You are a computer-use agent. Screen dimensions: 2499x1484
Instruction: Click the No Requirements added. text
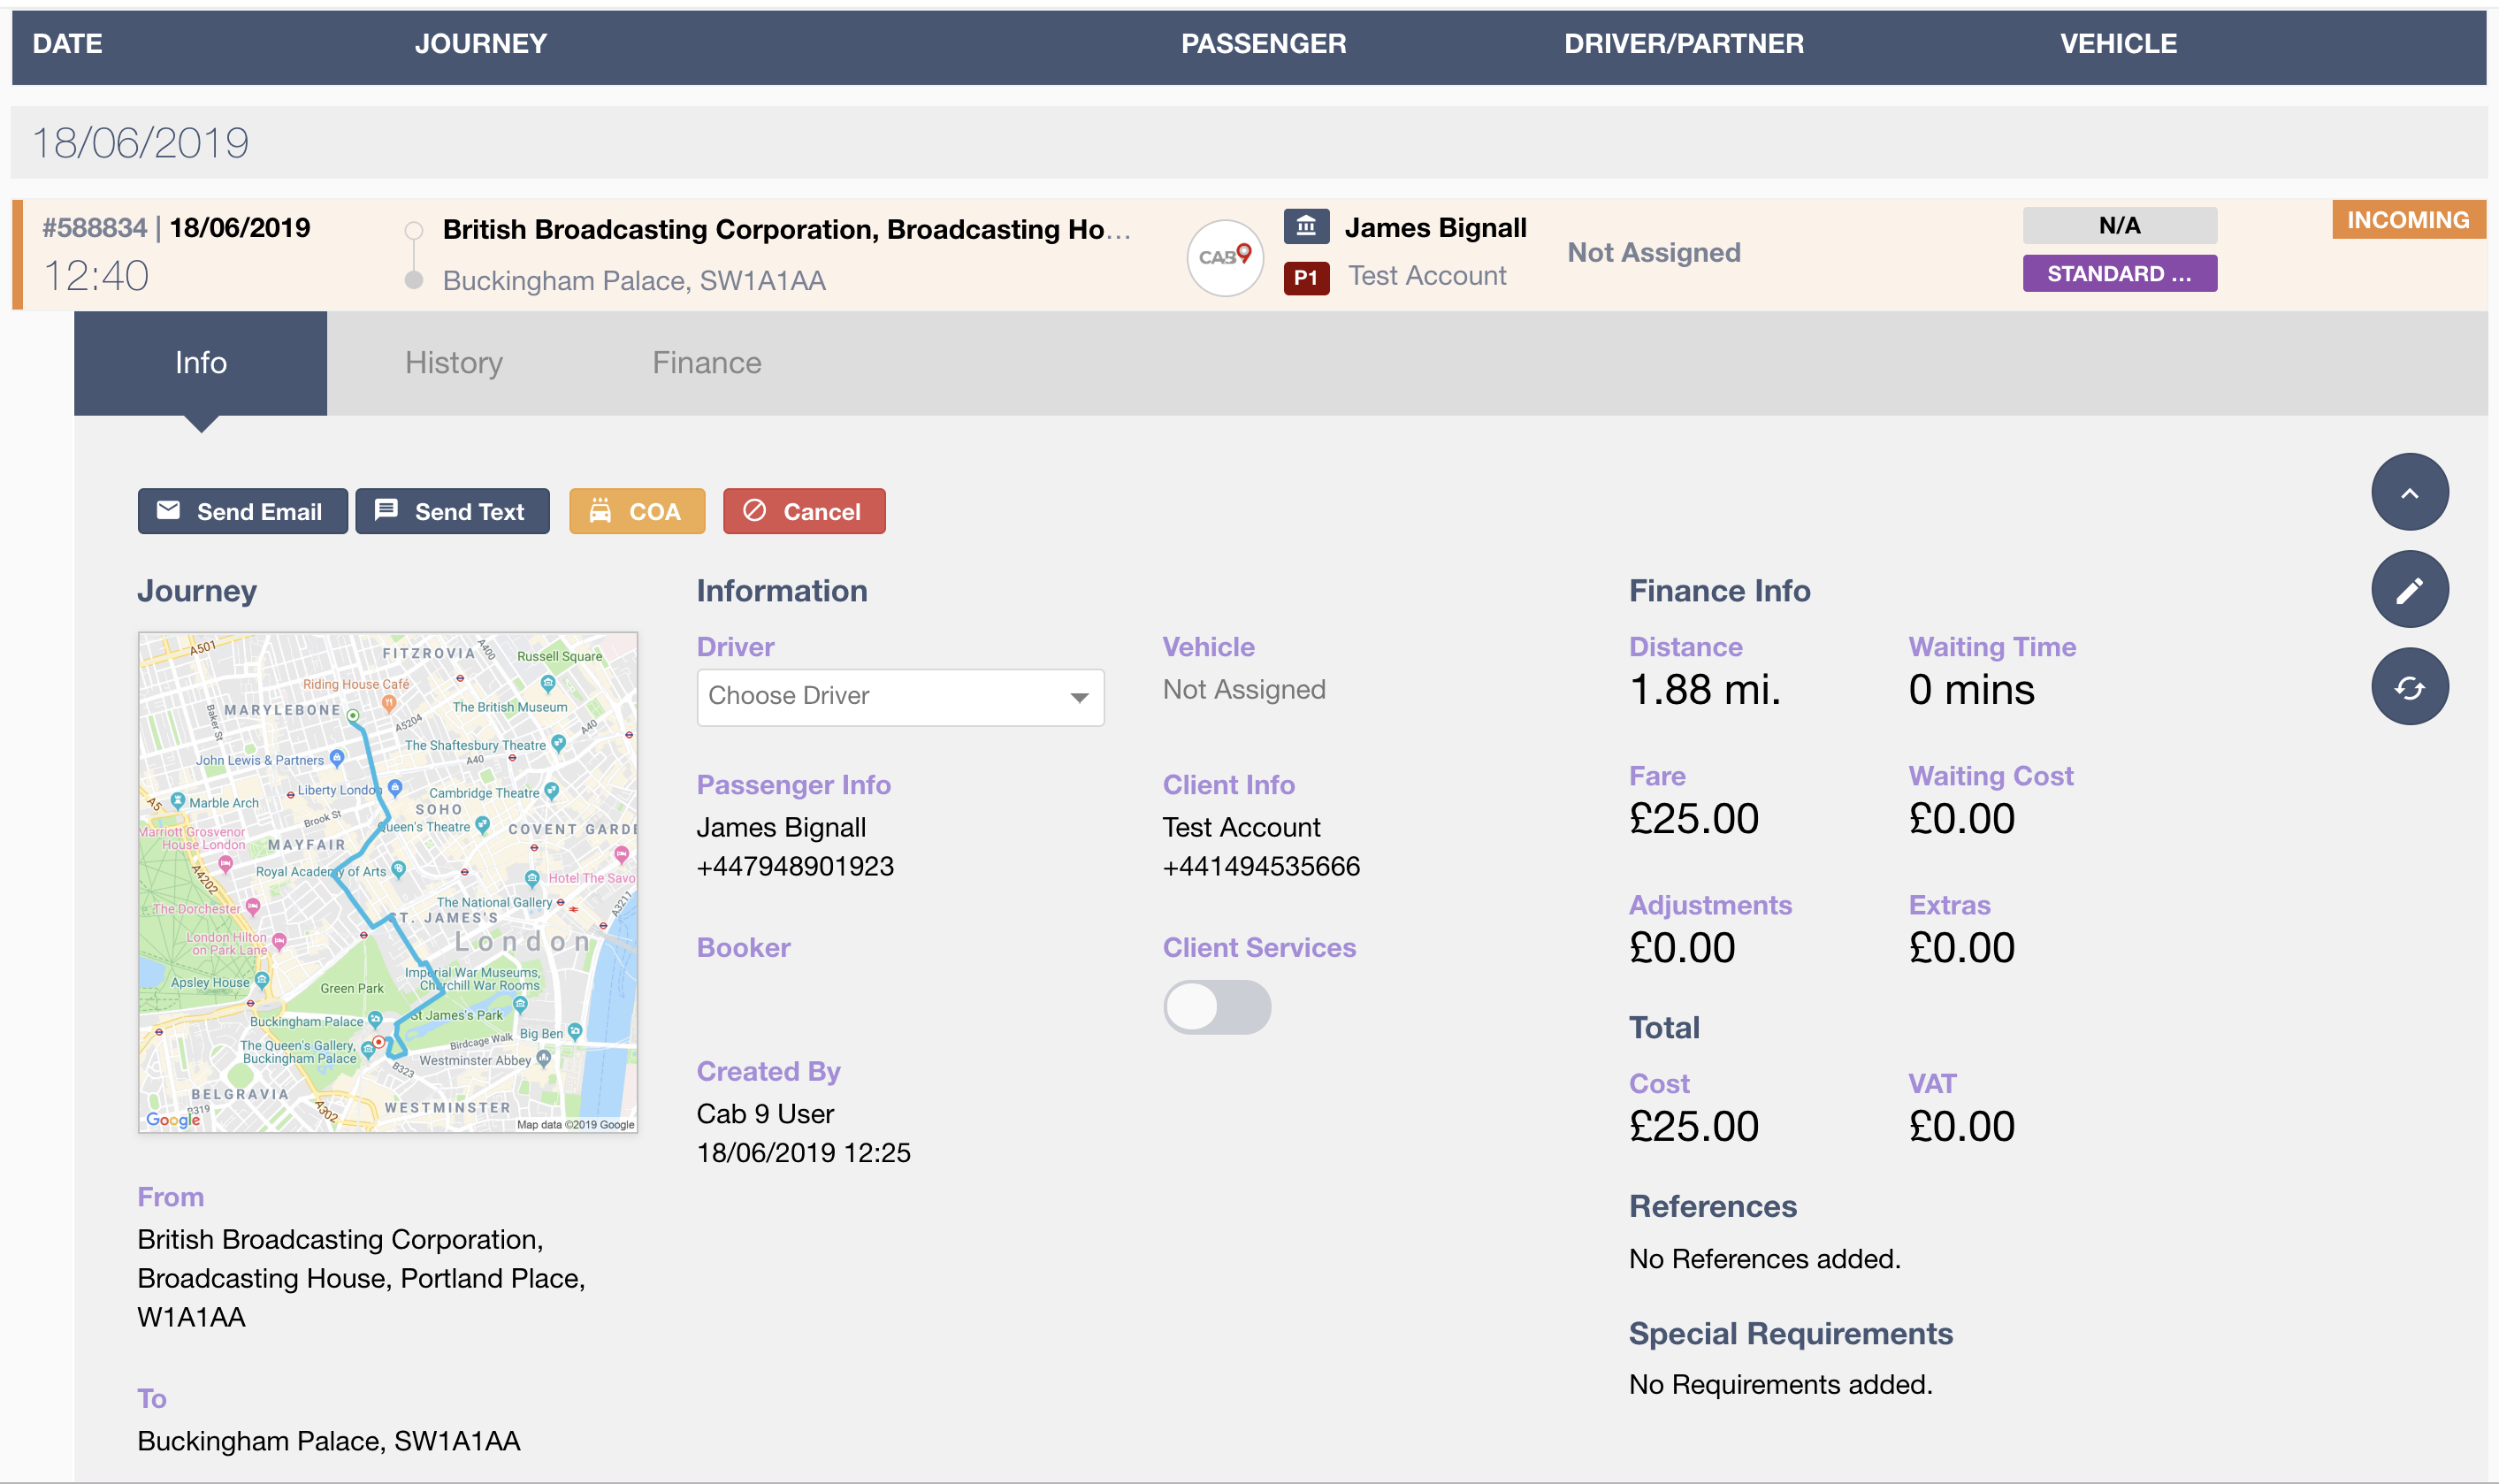tap(1780, 1384)
